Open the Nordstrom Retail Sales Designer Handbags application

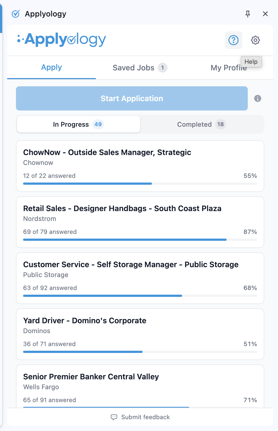pos(140,222)
